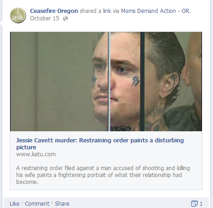Viewport: 213px width, 208px height.
Task: Click the 'I ask' text on avatar
Action: point(18,15)
